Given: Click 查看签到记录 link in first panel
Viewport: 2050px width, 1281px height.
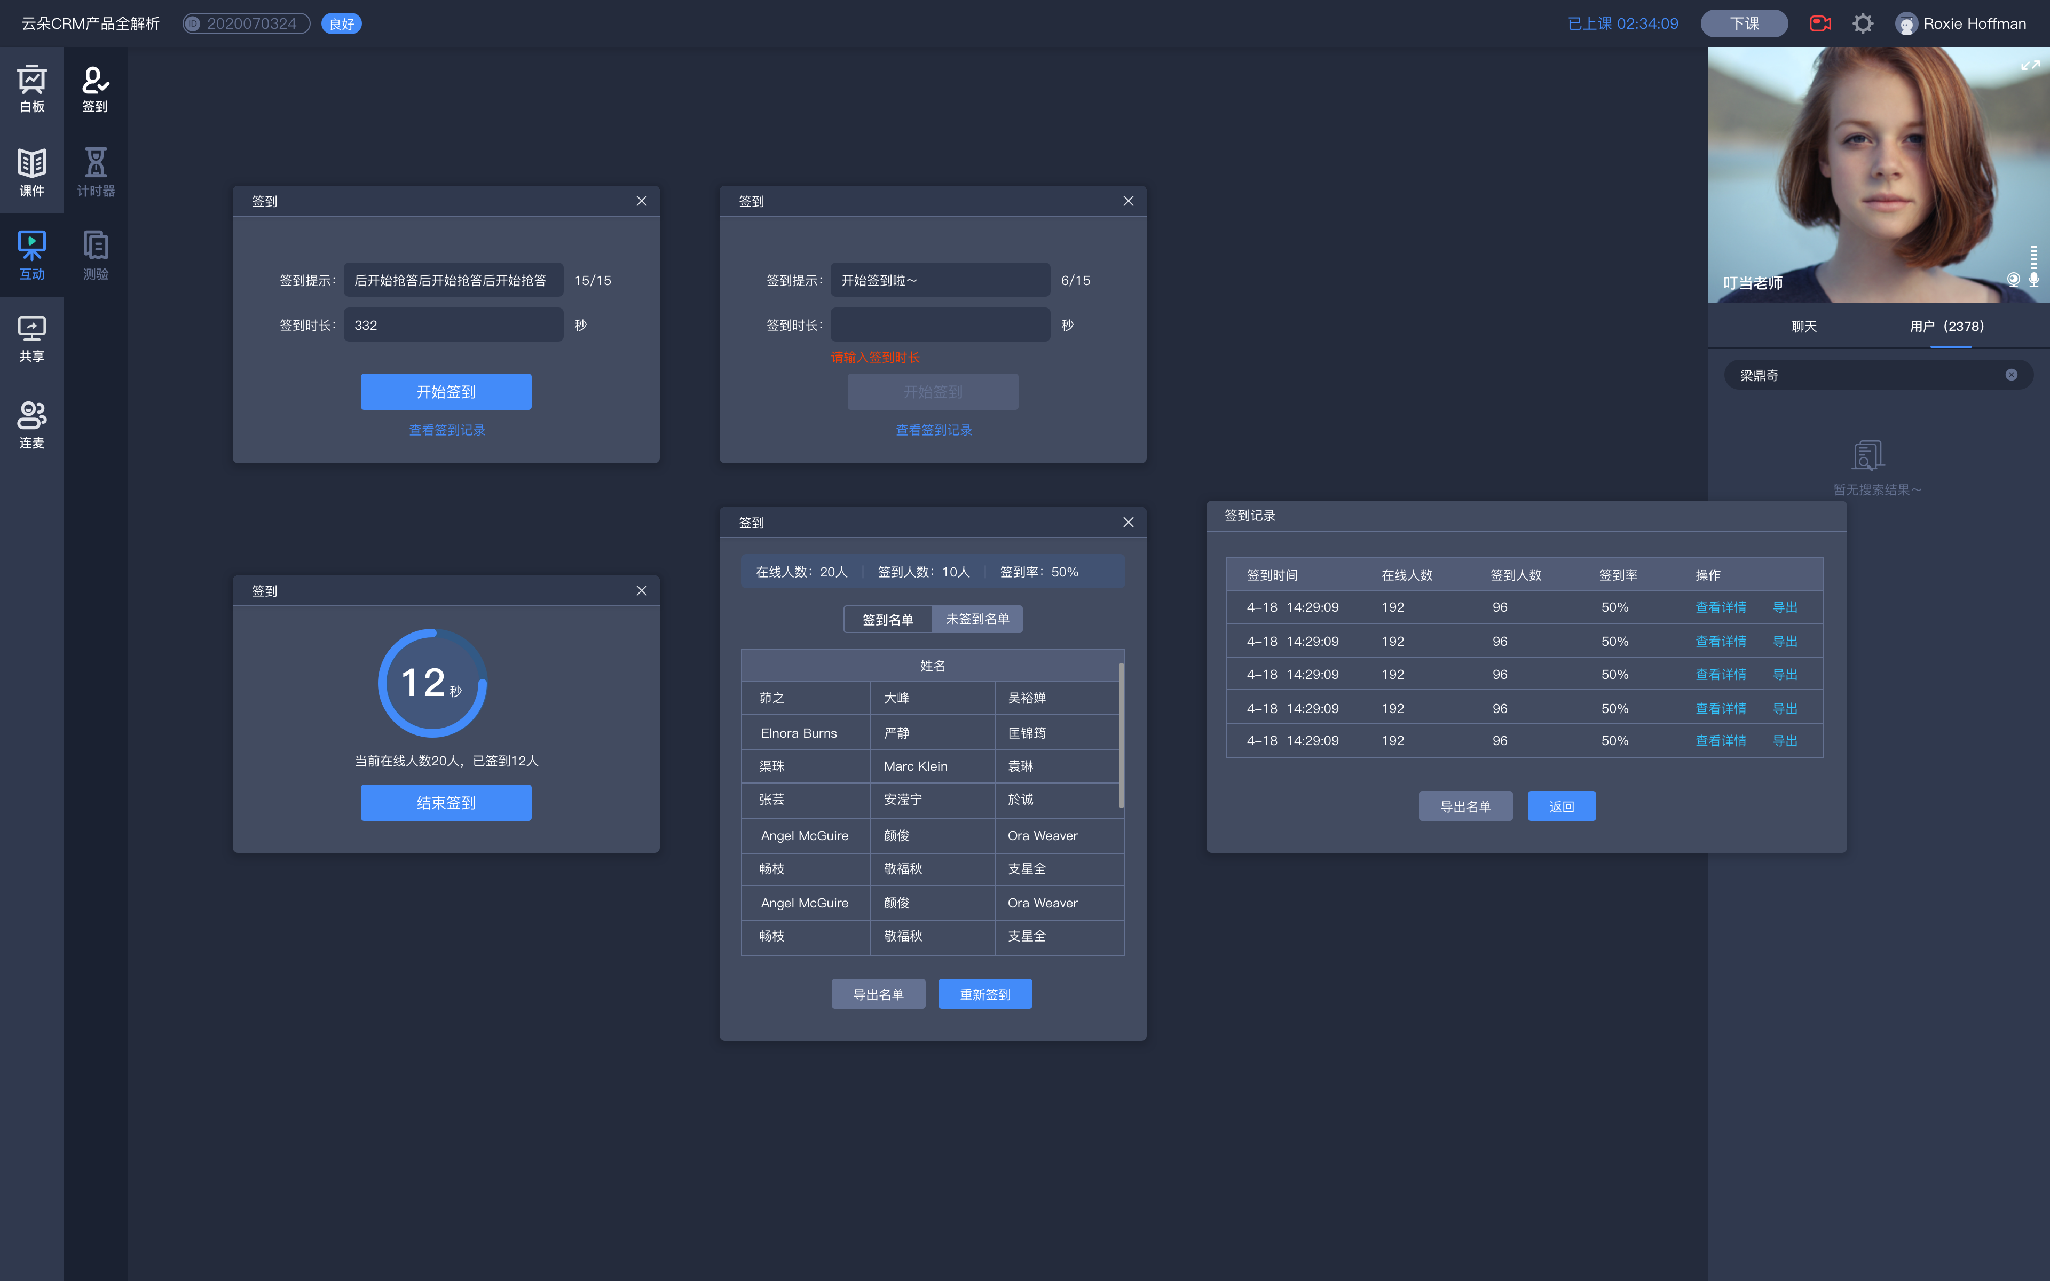Looking at the screenshot, I should 447,430.
